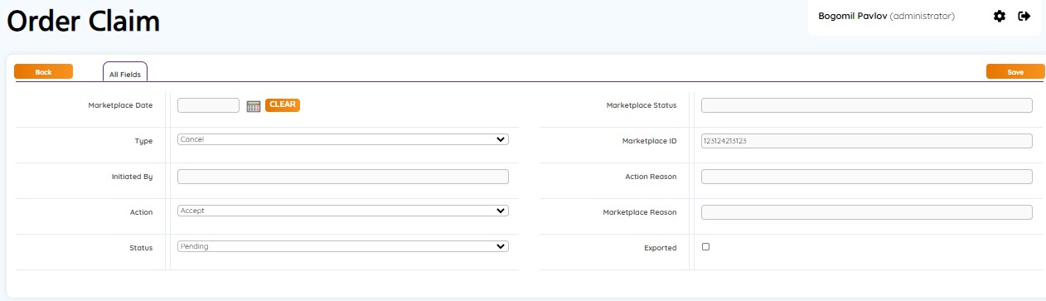Open the Marketplace Date calendar picker

(254, 106)
